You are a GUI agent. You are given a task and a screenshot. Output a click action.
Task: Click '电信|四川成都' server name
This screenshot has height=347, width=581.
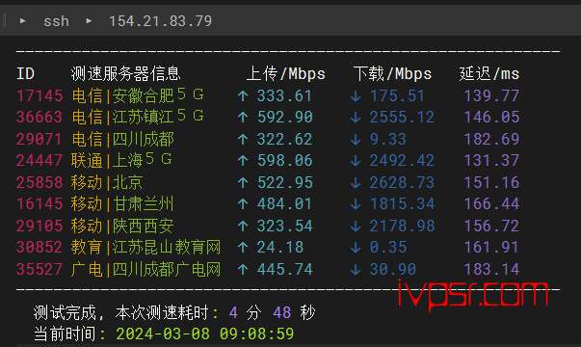(122, 139)
